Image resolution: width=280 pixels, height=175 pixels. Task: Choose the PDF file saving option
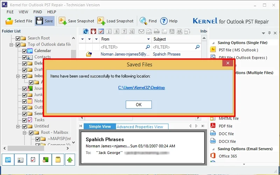click(x=222, y=126)
